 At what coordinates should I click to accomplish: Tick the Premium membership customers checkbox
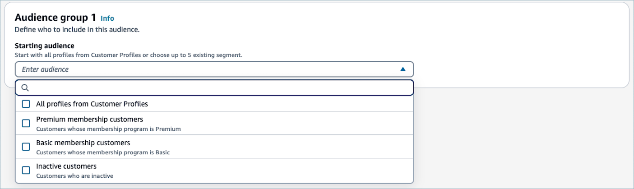click(x=26, y=123)
